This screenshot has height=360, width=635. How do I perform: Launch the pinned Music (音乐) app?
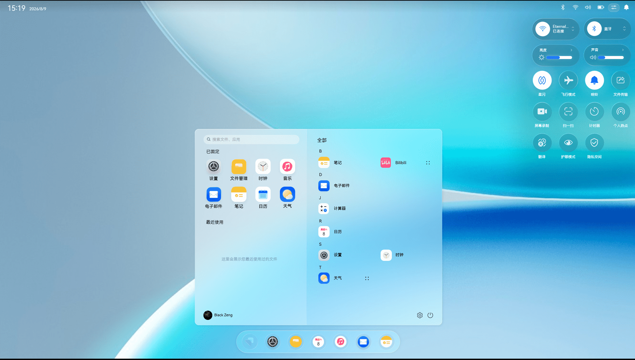point(288,167)
